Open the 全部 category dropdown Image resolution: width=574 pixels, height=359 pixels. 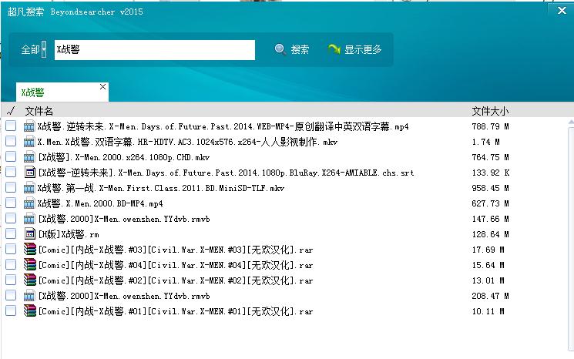pyautogui.click(x=44, y=49)
